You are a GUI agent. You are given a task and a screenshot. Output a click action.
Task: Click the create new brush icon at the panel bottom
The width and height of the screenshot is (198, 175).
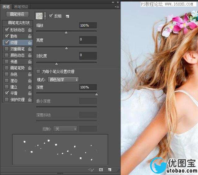[x=110, y=169]
